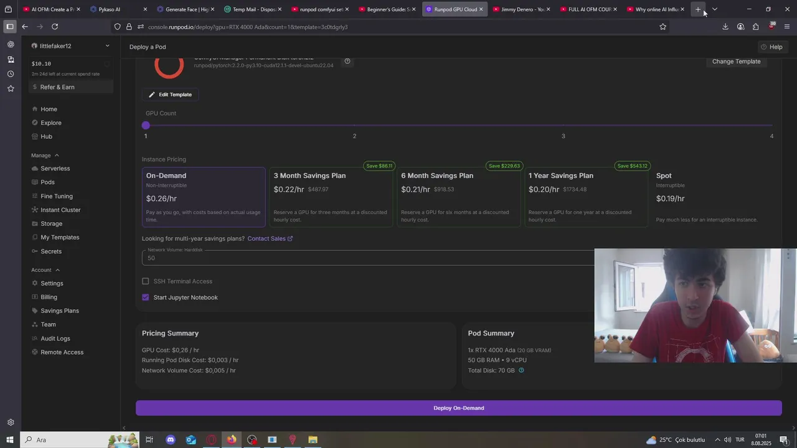The image size is (797, 448).
Task: Set GPU Count slider to 4
Action: pos(771,126)
